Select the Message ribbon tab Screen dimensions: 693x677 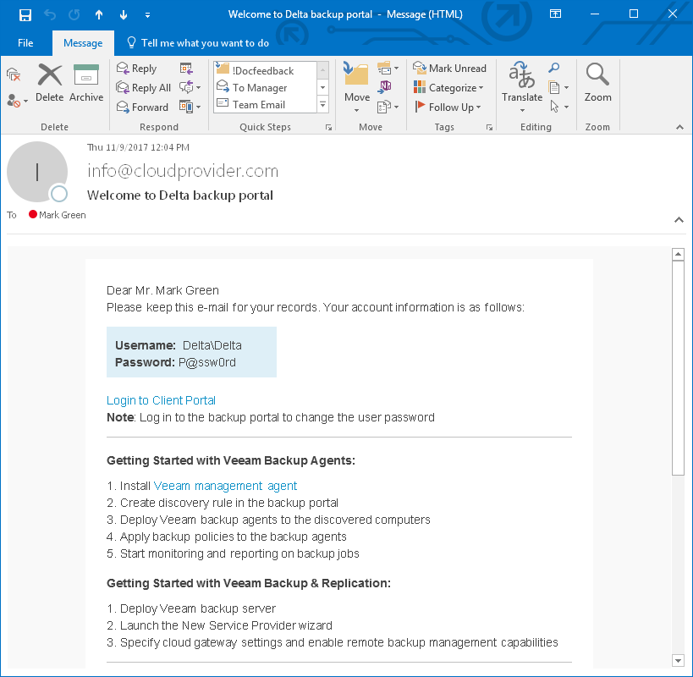[x=83, y=43]
